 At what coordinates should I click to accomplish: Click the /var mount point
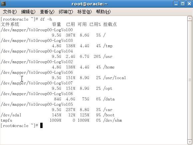[108, 110]
